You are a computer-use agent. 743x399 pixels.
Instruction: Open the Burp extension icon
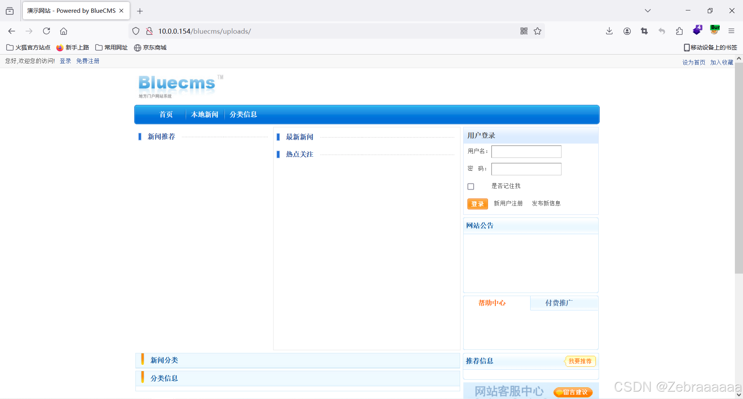[x=715, y=30]
